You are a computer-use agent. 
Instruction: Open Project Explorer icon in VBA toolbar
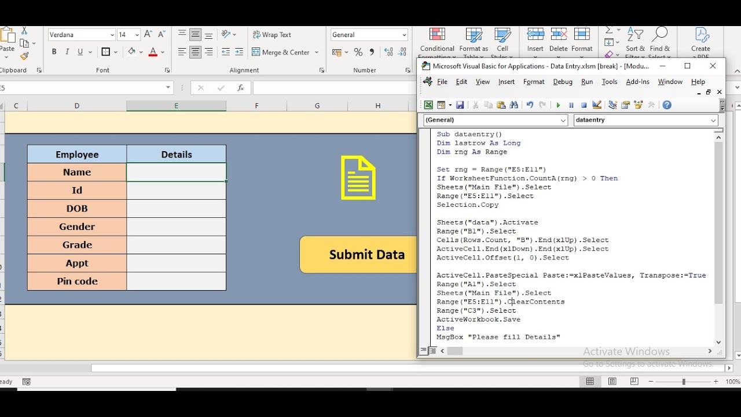pos(612,105)
